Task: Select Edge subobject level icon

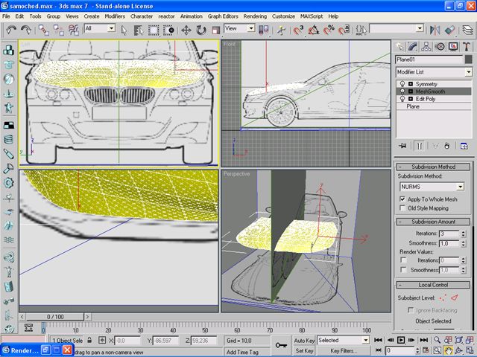Action: [x=455, y=297]
